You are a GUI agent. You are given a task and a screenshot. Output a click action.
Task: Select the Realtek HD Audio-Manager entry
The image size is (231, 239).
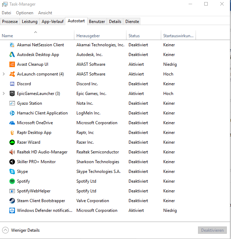coord(42,152)
